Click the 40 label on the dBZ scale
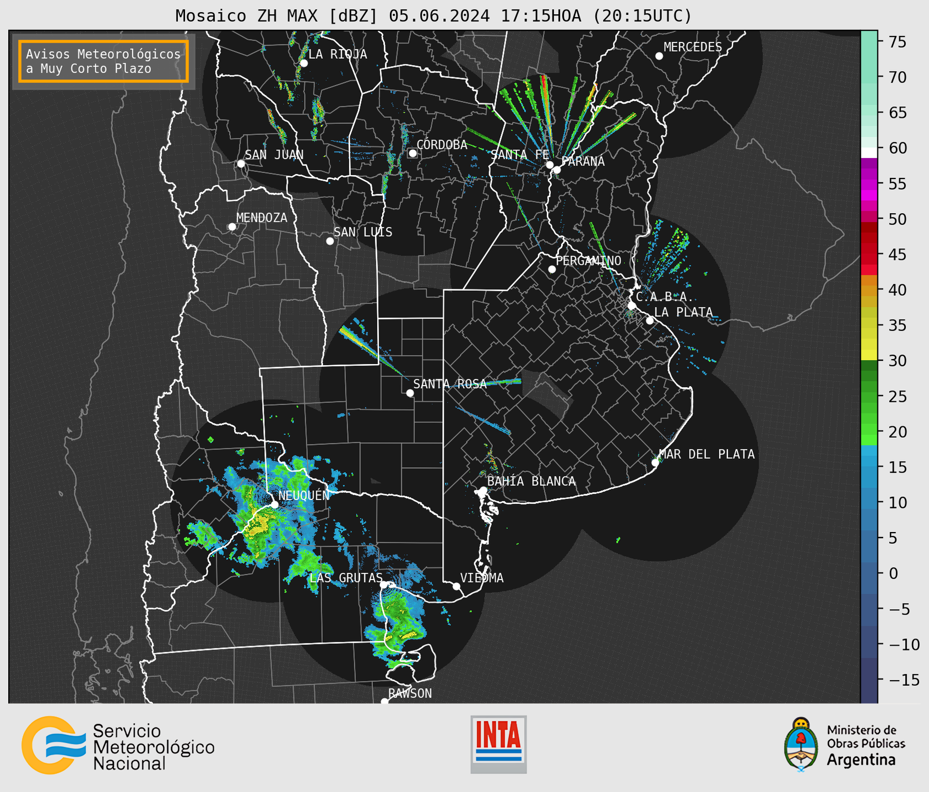The height and width of the screenshot is (792, 929). click(x=897, y=290)
